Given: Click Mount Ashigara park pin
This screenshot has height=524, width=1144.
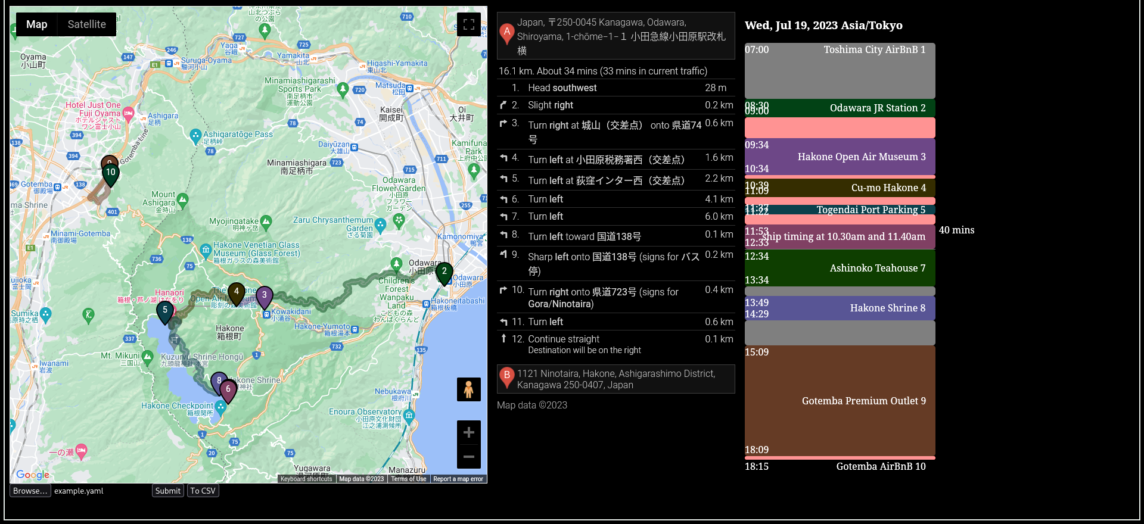Looking at the screenshot, I should coord(183,199).
